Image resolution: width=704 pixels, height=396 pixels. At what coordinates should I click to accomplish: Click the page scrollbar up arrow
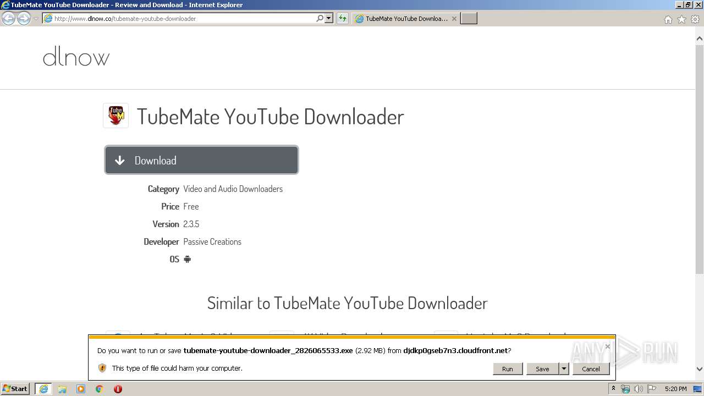tap(700, 38)
